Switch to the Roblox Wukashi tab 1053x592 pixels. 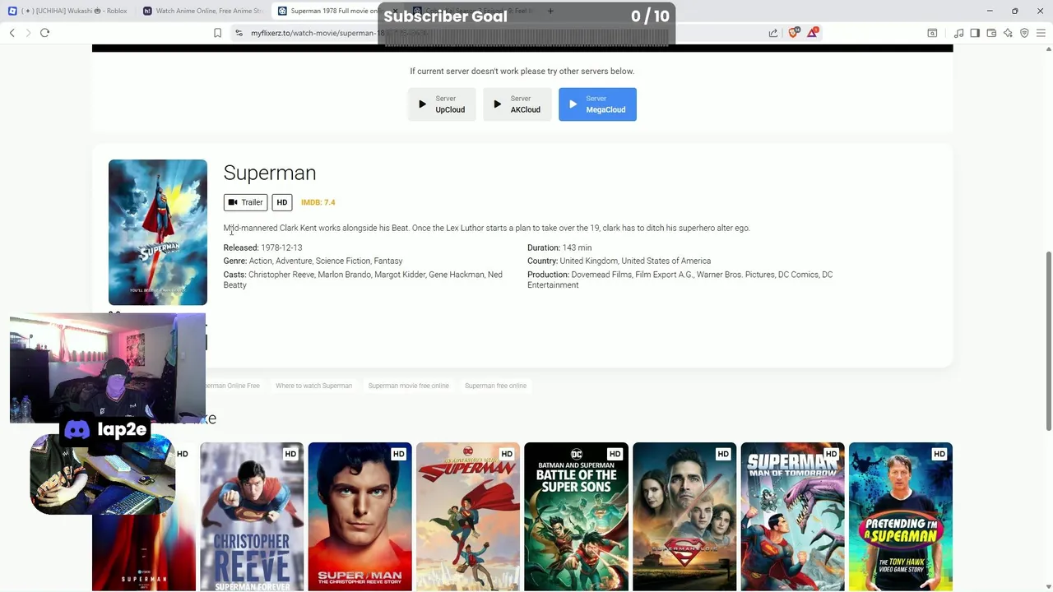click(68, 11)
